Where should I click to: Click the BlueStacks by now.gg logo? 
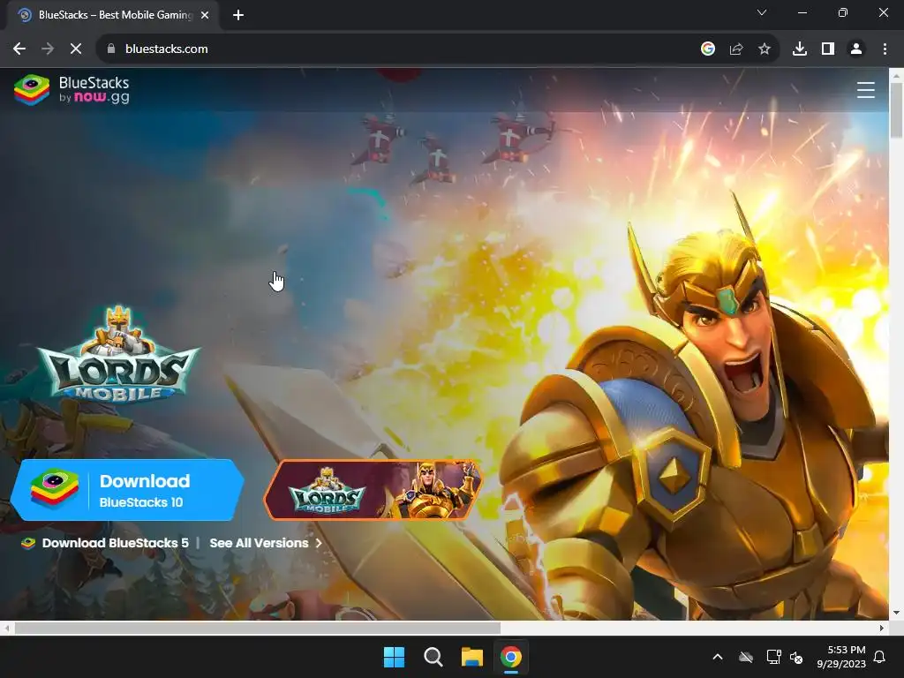click(x=72, y=90)
